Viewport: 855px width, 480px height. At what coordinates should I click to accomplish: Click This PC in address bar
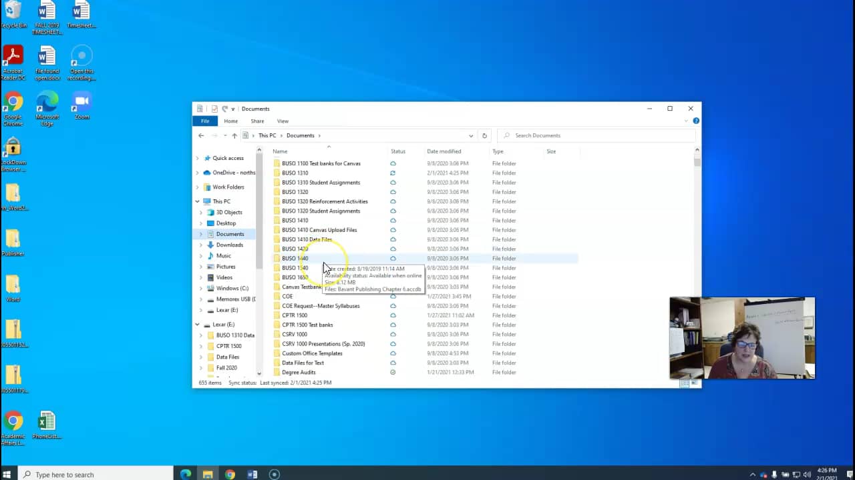coord(267,135)
